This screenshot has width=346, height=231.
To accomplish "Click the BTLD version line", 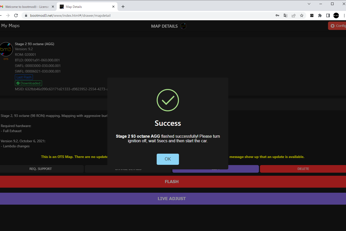I will [x=37, y=60].
